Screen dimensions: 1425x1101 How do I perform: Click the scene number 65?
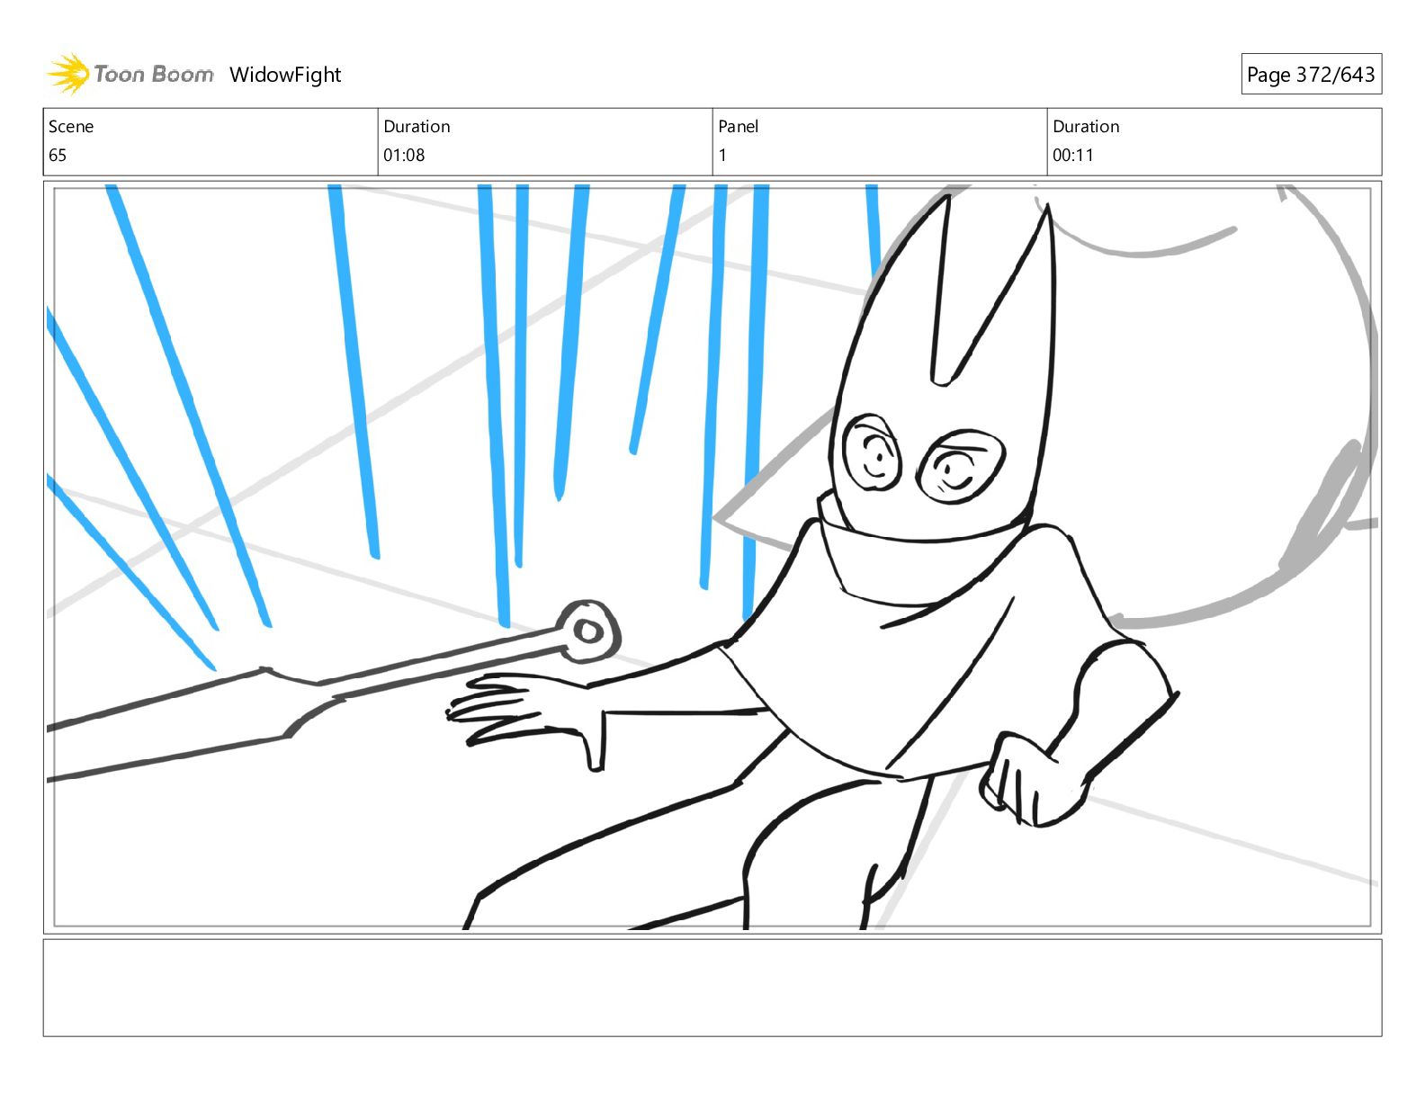point(58,155)
